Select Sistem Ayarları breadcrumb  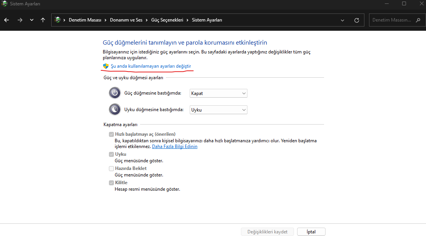207,20
